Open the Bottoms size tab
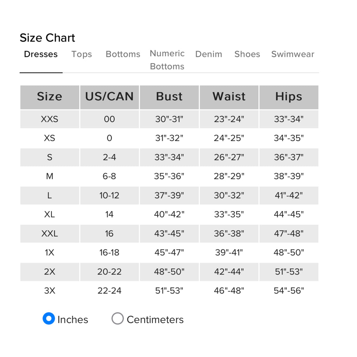Viewport: 357px width, 357px height. [x=123, y=54]
